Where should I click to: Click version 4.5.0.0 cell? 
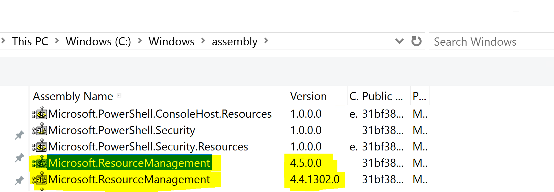(x=306, y=163)
